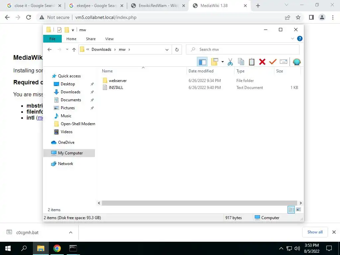Go up one folder level arrow

click(x=74, y=50)
